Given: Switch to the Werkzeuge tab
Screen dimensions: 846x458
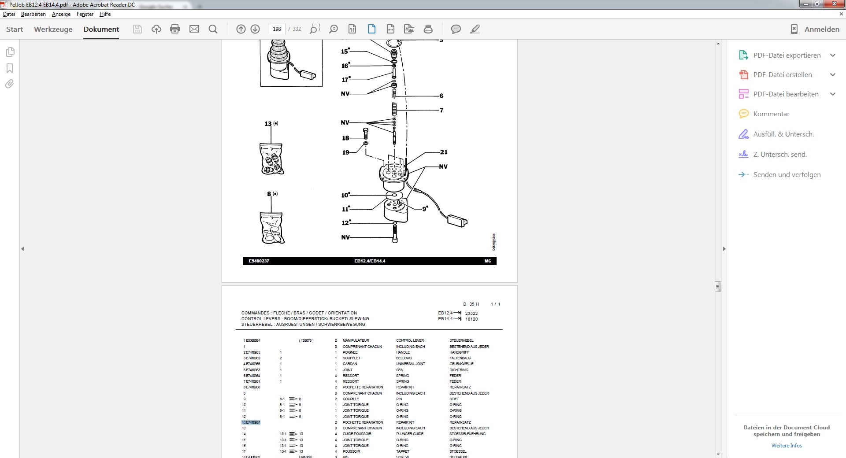Looking at the screenshot, I should (x=53, y=29).
